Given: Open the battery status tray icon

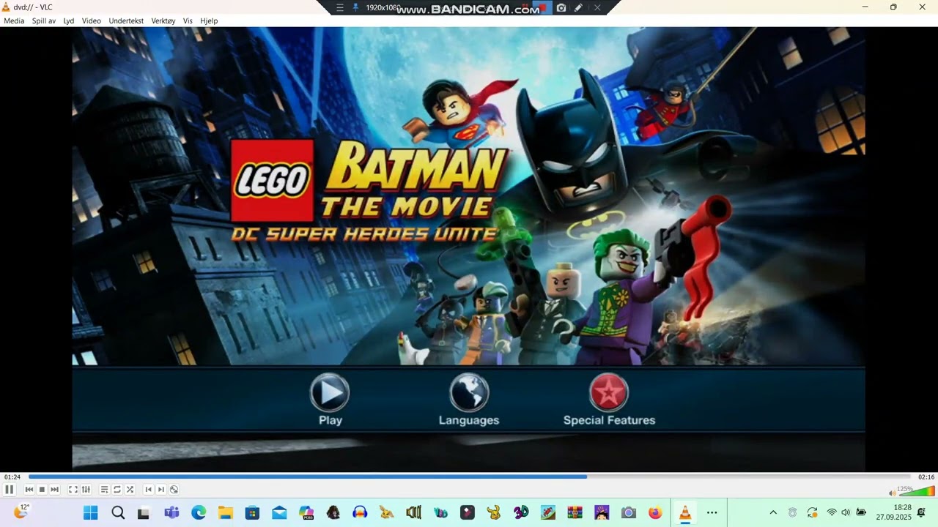Looking at the screenshot, I should tap(861, 512).
